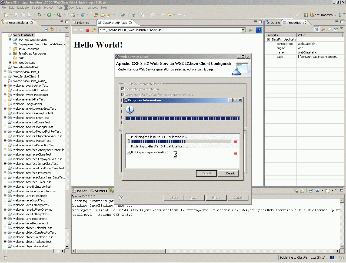Stop loading page with red stop icon
346x263 pixels.
[88, 30]
